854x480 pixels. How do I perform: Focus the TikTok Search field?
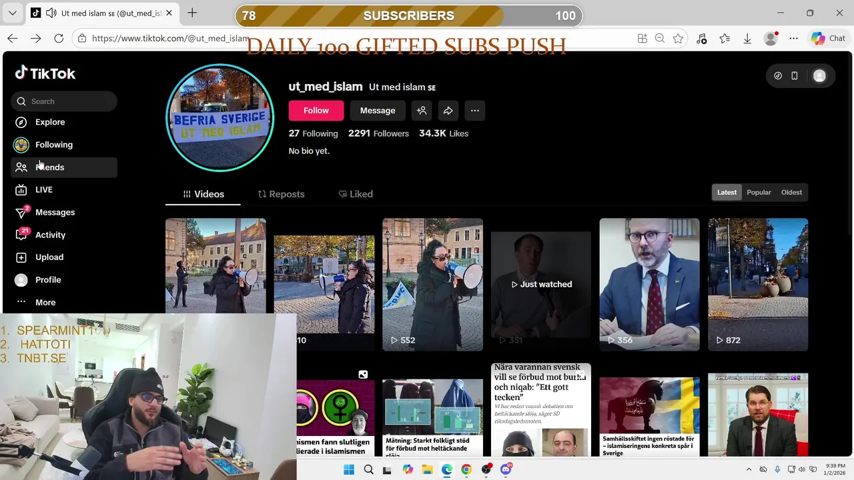(64, 101)
